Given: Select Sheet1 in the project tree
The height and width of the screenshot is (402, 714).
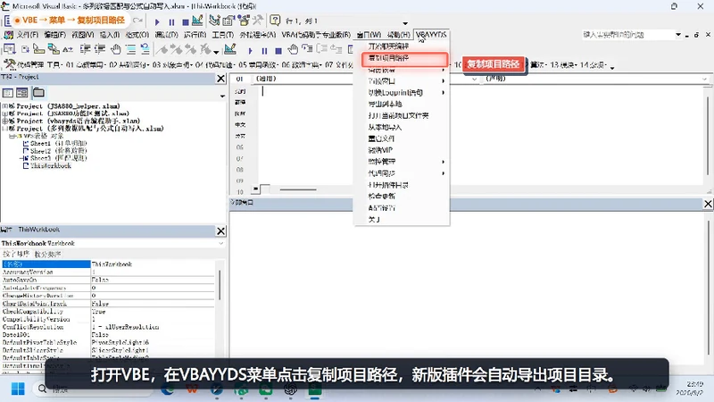Looking at the screenshot, I should click(54, 143).
